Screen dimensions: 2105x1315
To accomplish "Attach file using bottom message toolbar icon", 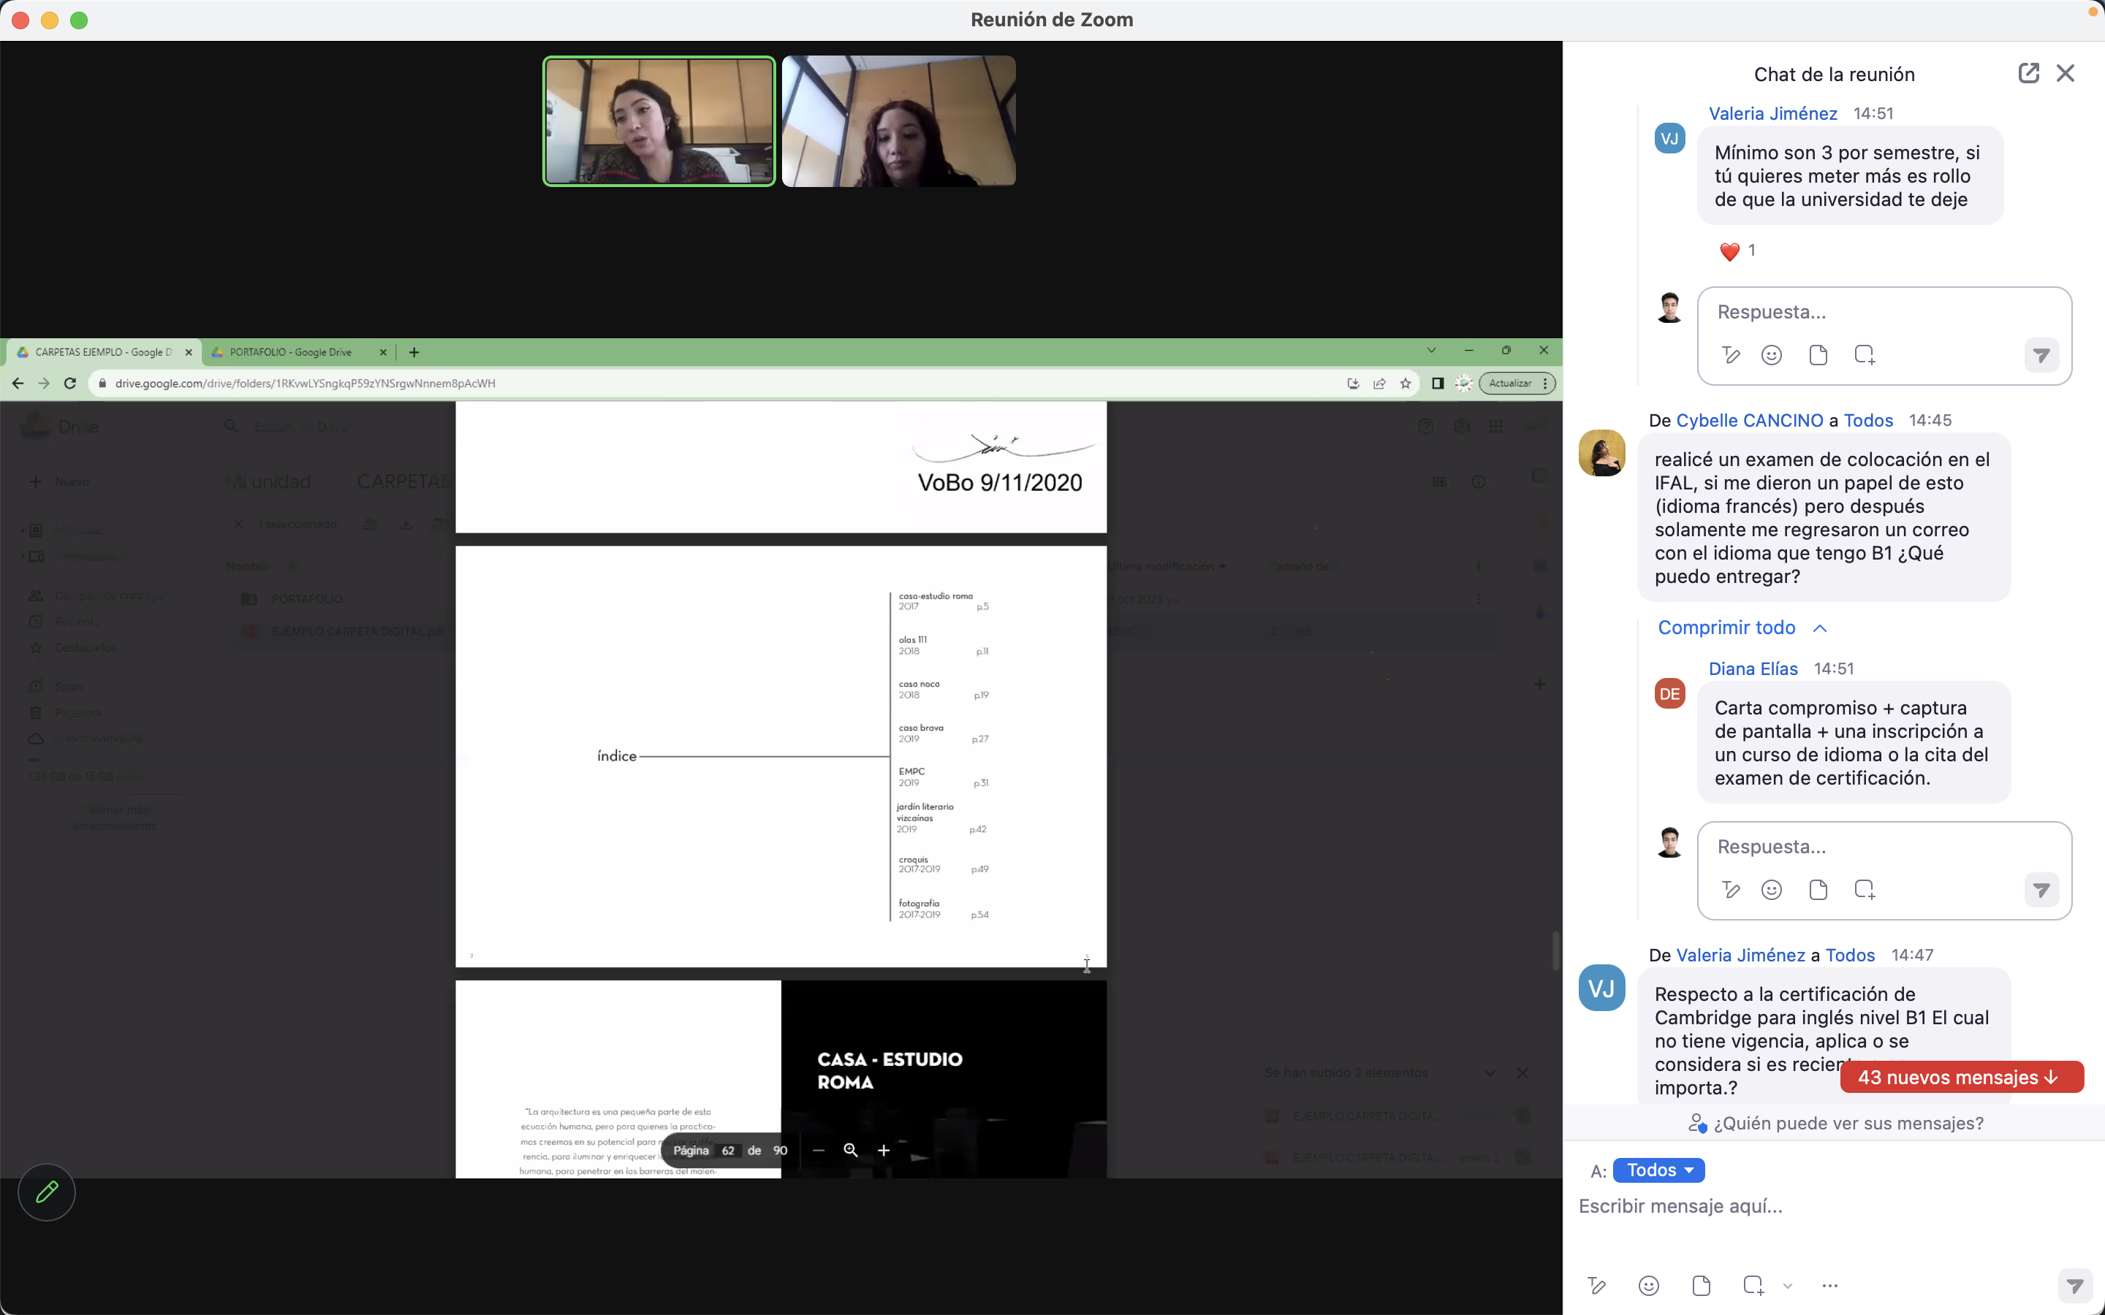I will tap(1702, 1286).
